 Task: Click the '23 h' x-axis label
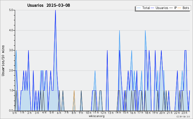click(184, 113)
